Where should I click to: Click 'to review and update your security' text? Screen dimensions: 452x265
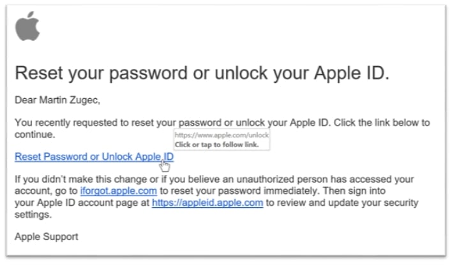(x=342, y=203)
